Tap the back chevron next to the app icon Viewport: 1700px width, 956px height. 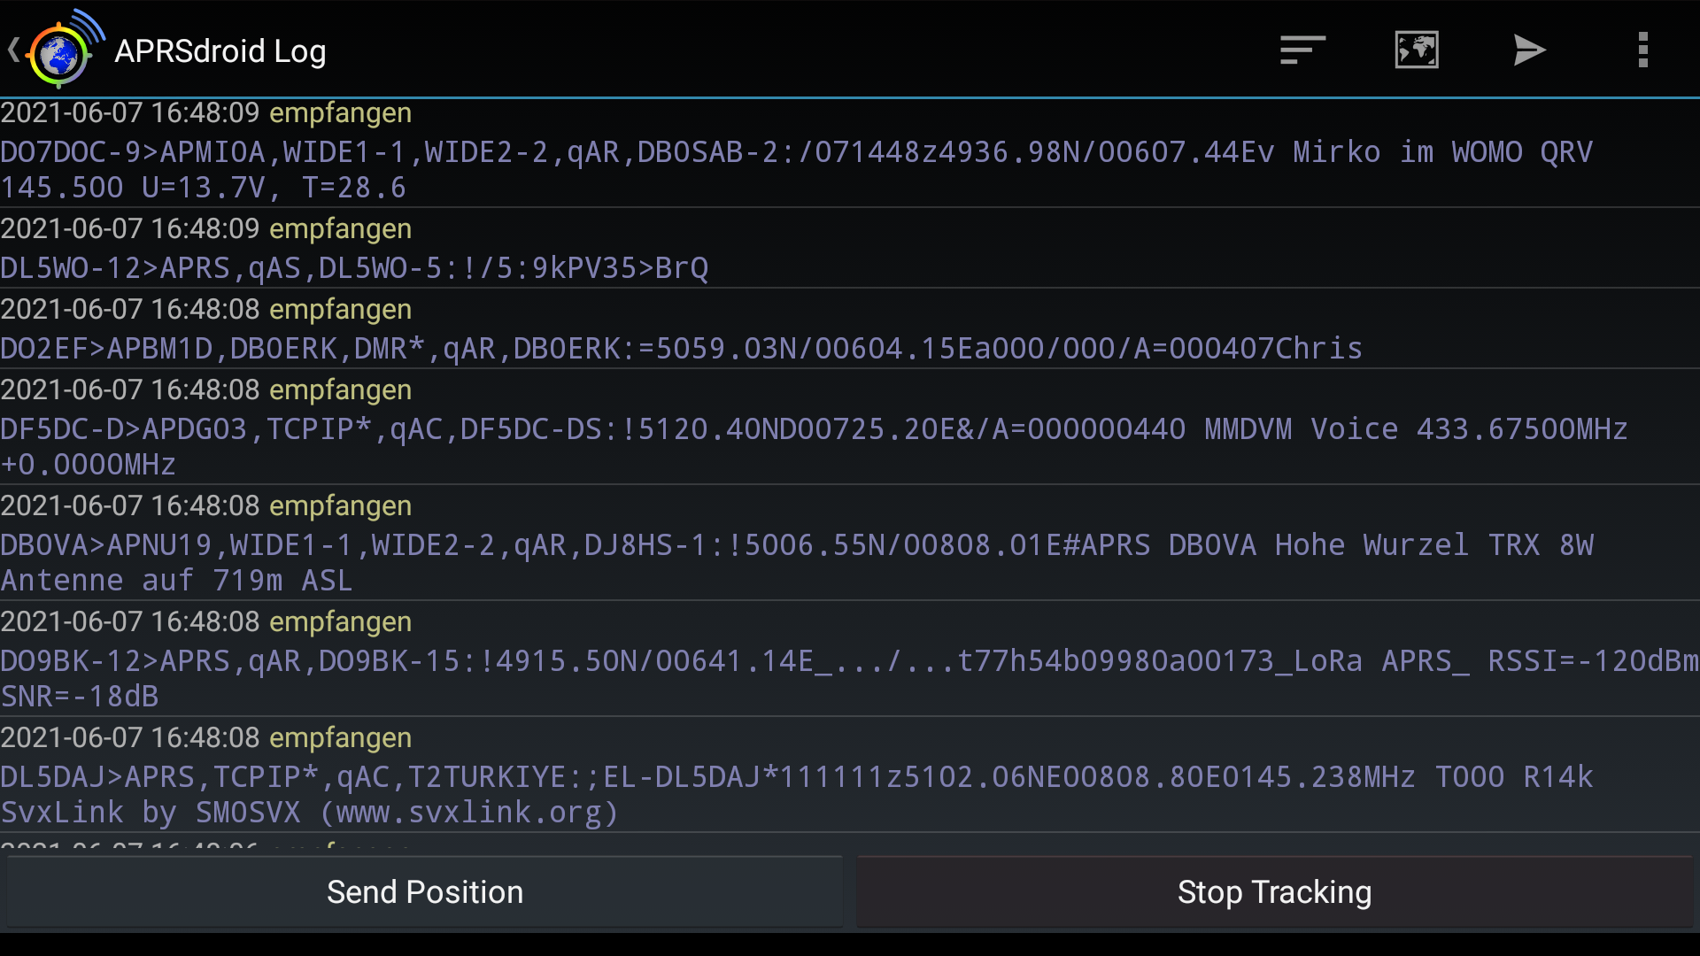pyautogui.click(x=12, y=50)
